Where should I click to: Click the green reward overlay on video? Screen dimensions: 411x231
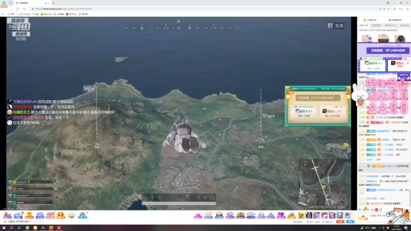[317, 106]
